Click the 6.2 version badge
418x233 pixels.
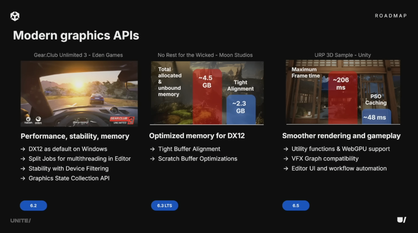[x=33, y=206]
